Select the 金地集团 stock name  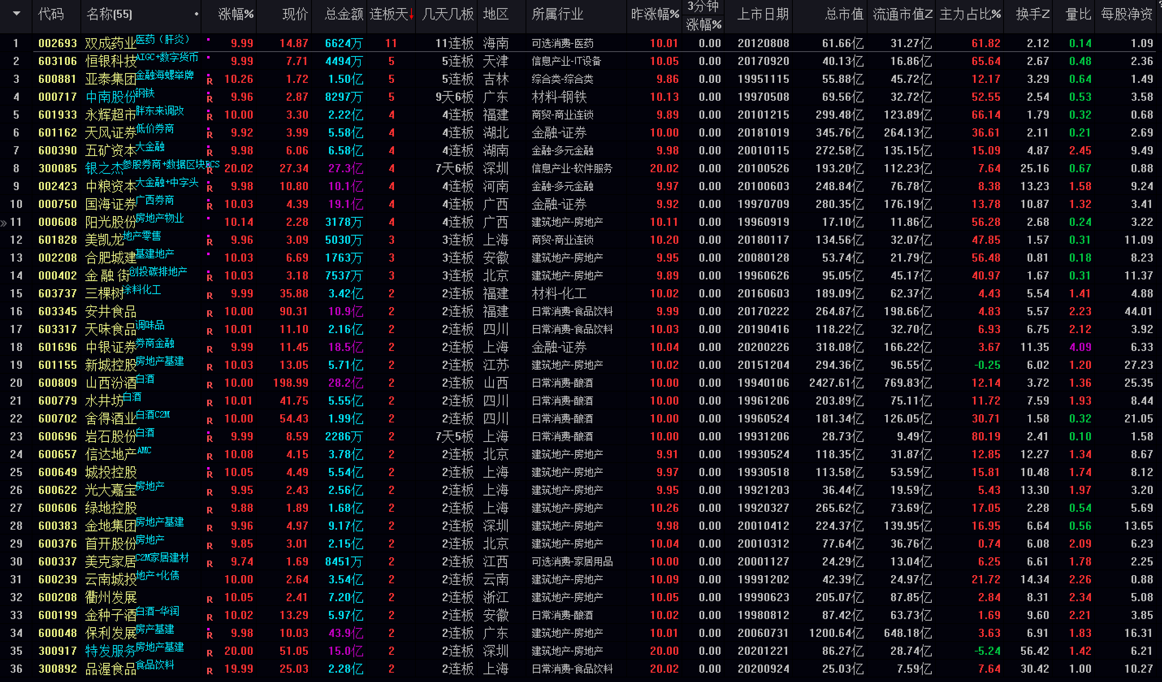click(110, 526)
